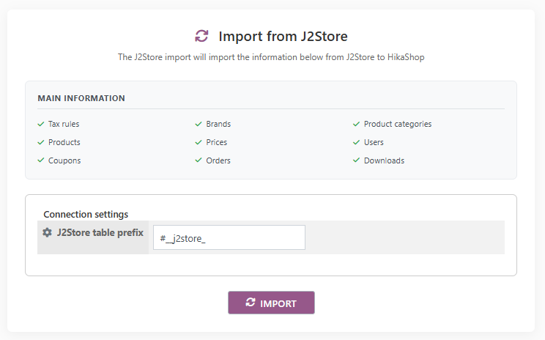Click the J2Store import description text
545x340 pixels.
pyautogui.click(x=271, y=56)
